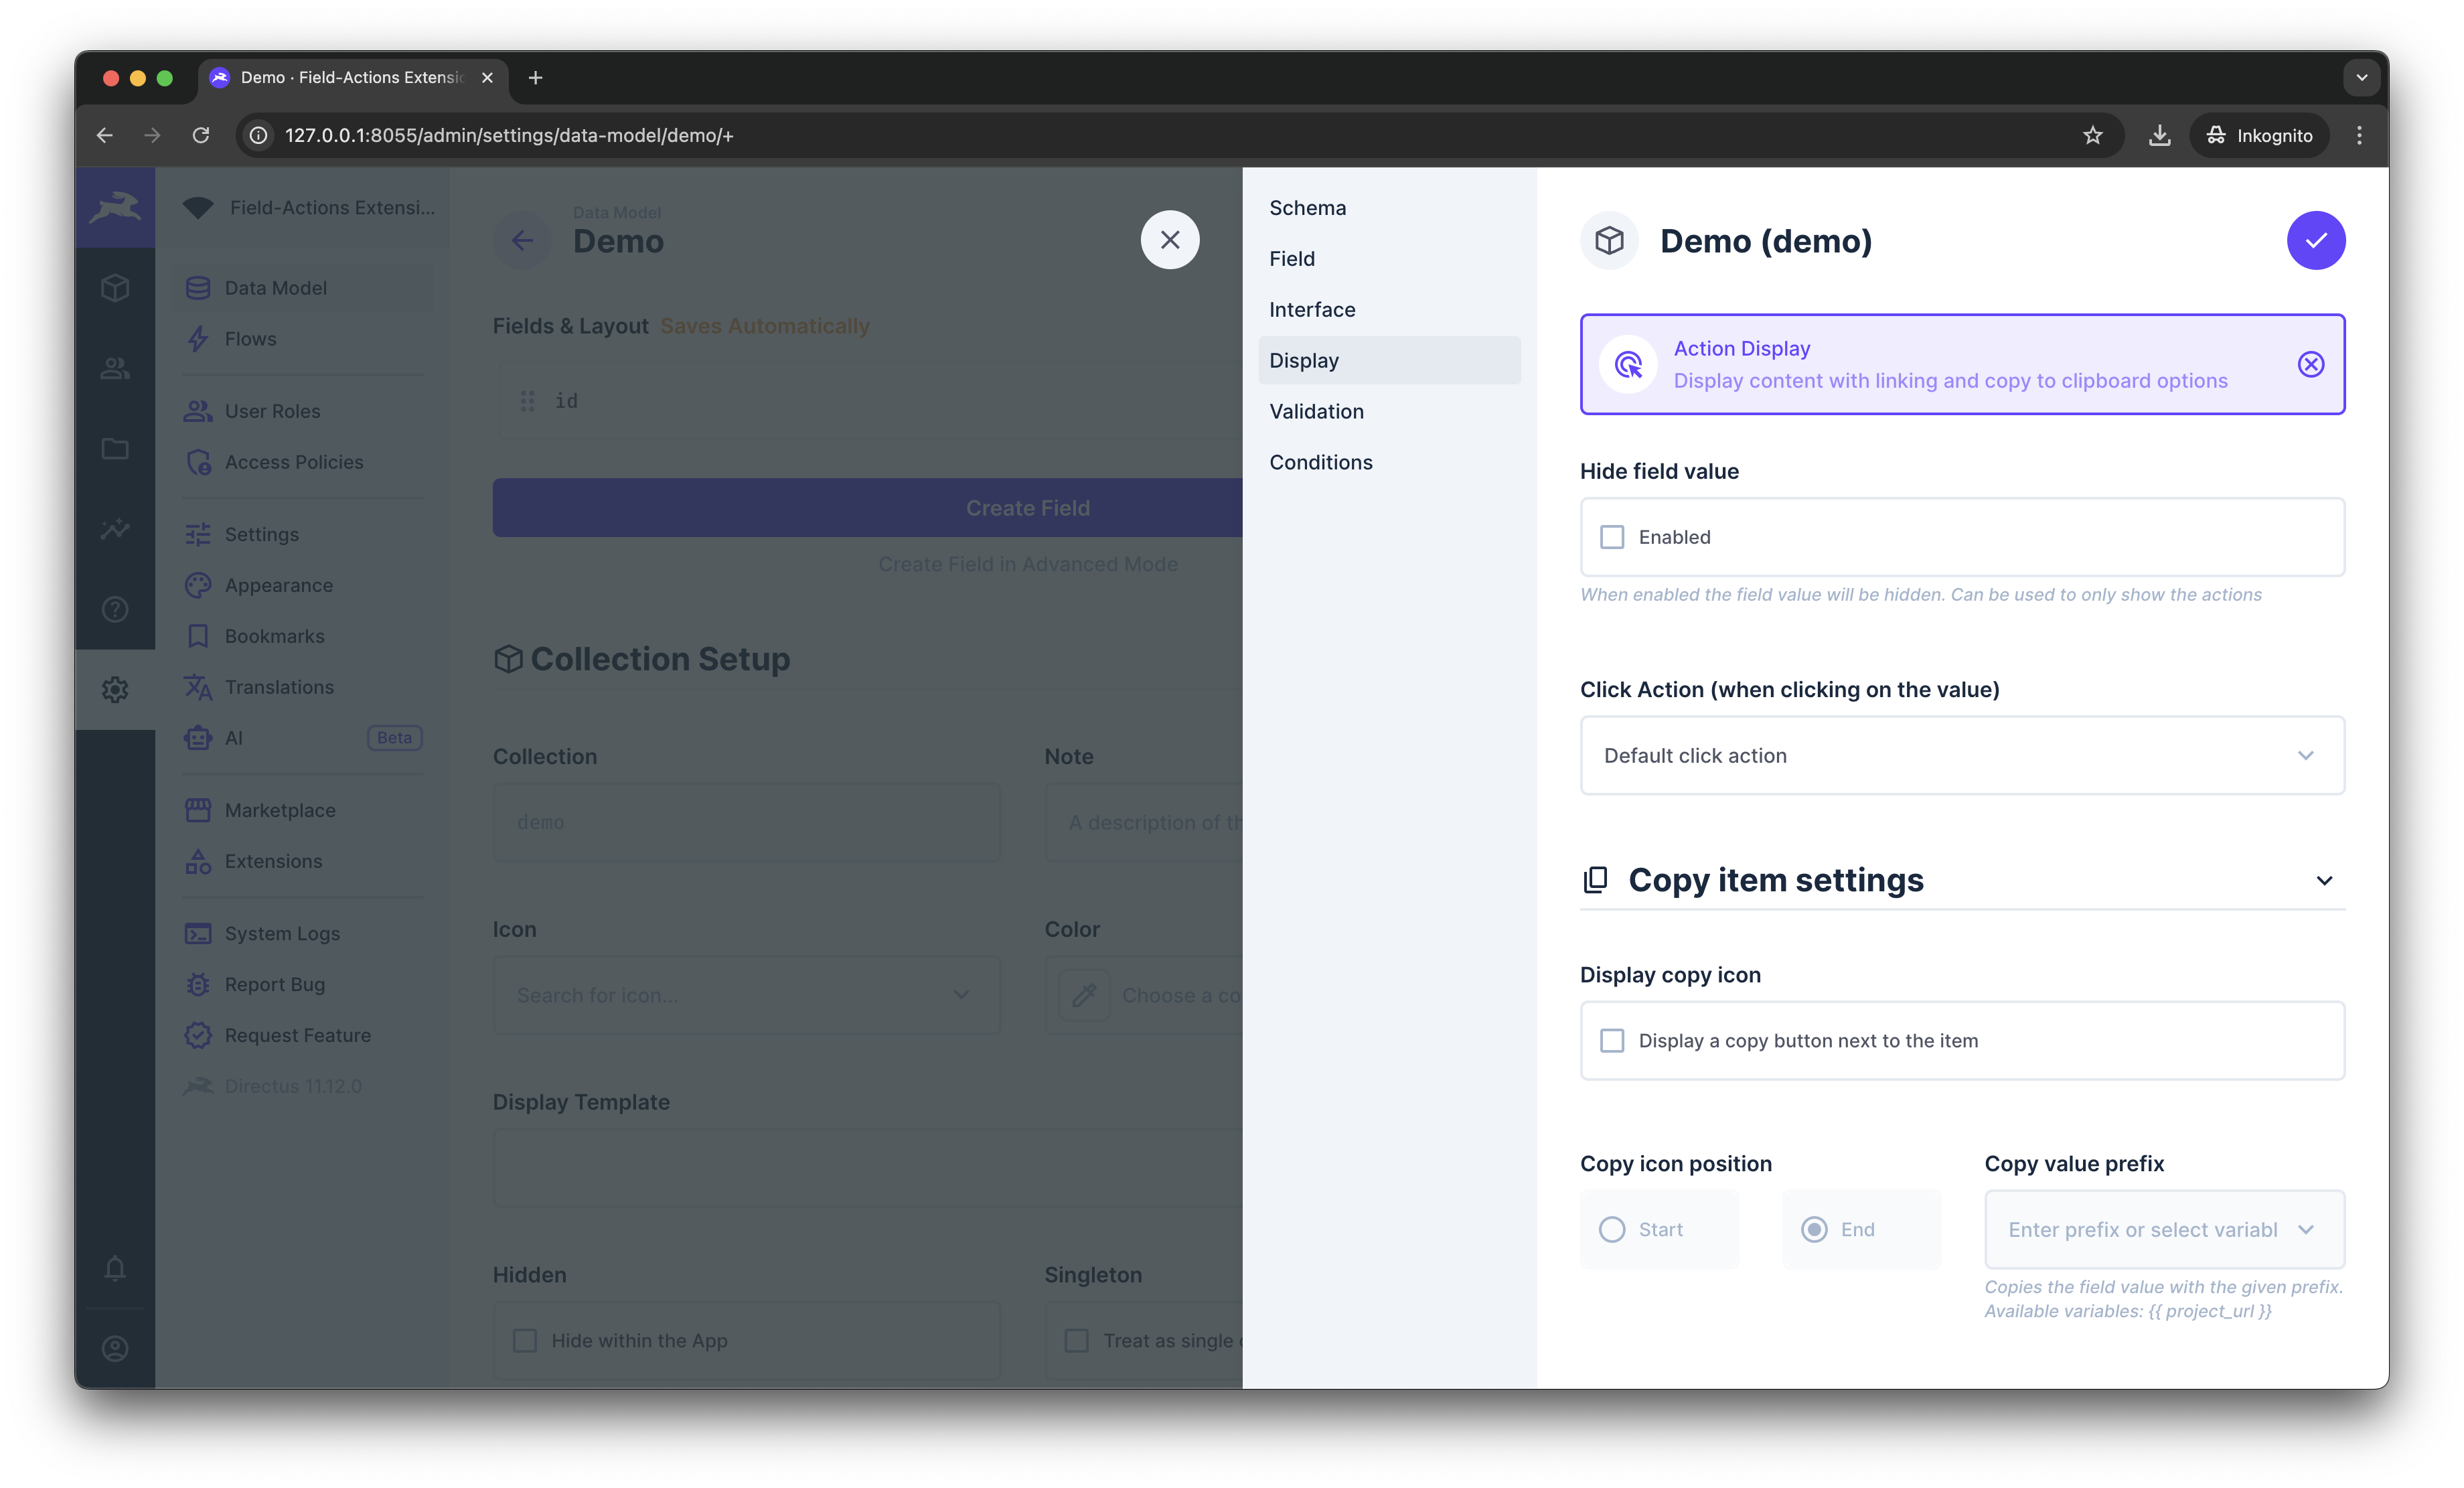Open notifications bell in sidebar
The image size is (2464, 1488).
tap(115, 1268)
